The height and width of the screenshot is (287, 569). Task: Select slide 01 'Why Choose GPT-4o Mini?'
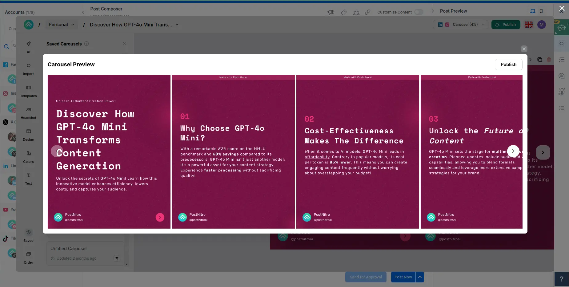click(233, 152)
